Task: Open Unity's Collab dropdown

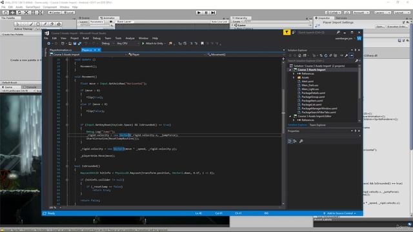Action: pos(333,12)
